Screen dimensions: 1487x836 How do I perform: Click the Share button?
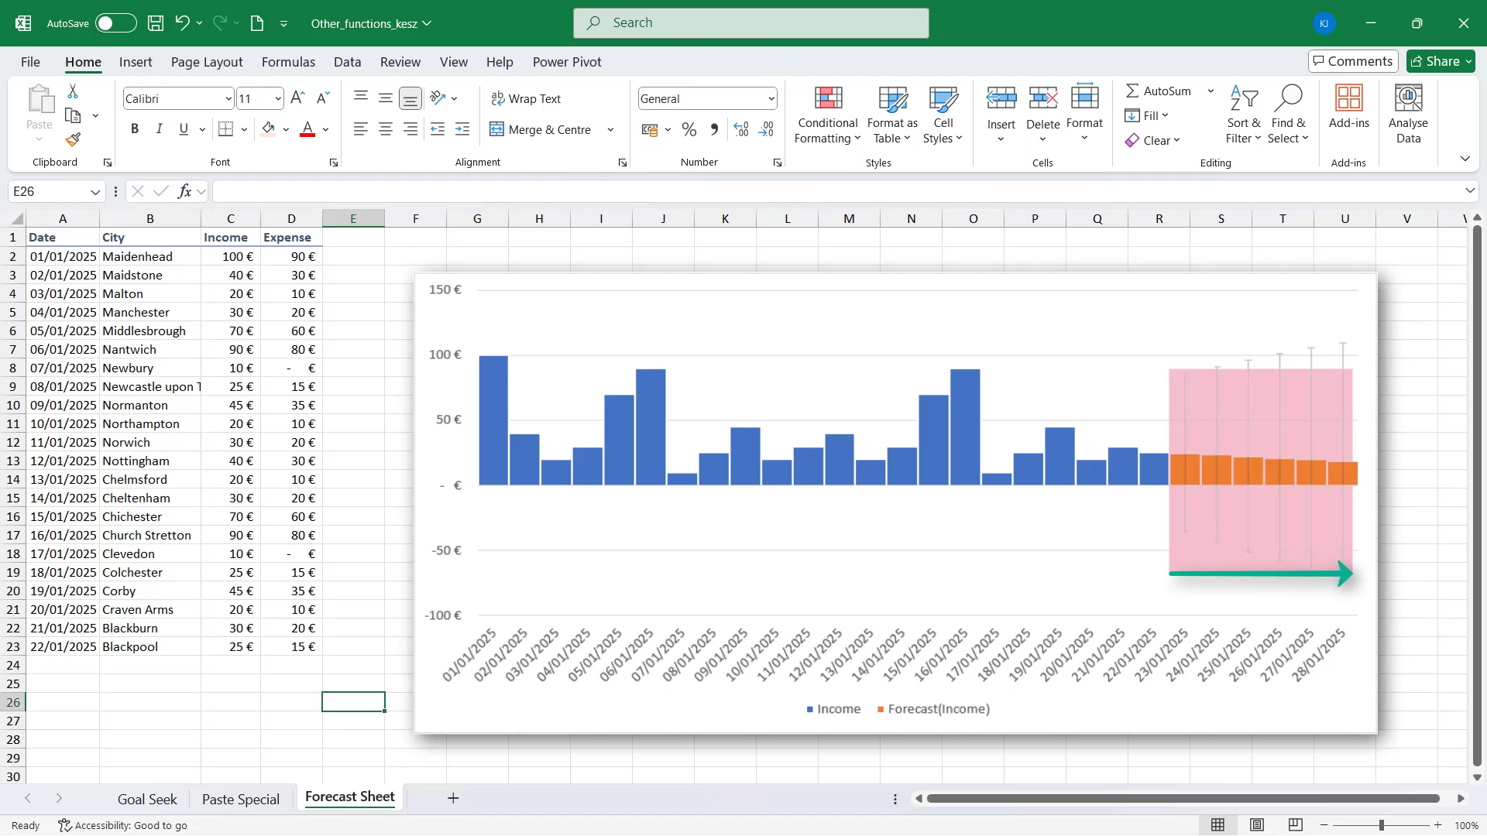click(x=1441, y=61)
